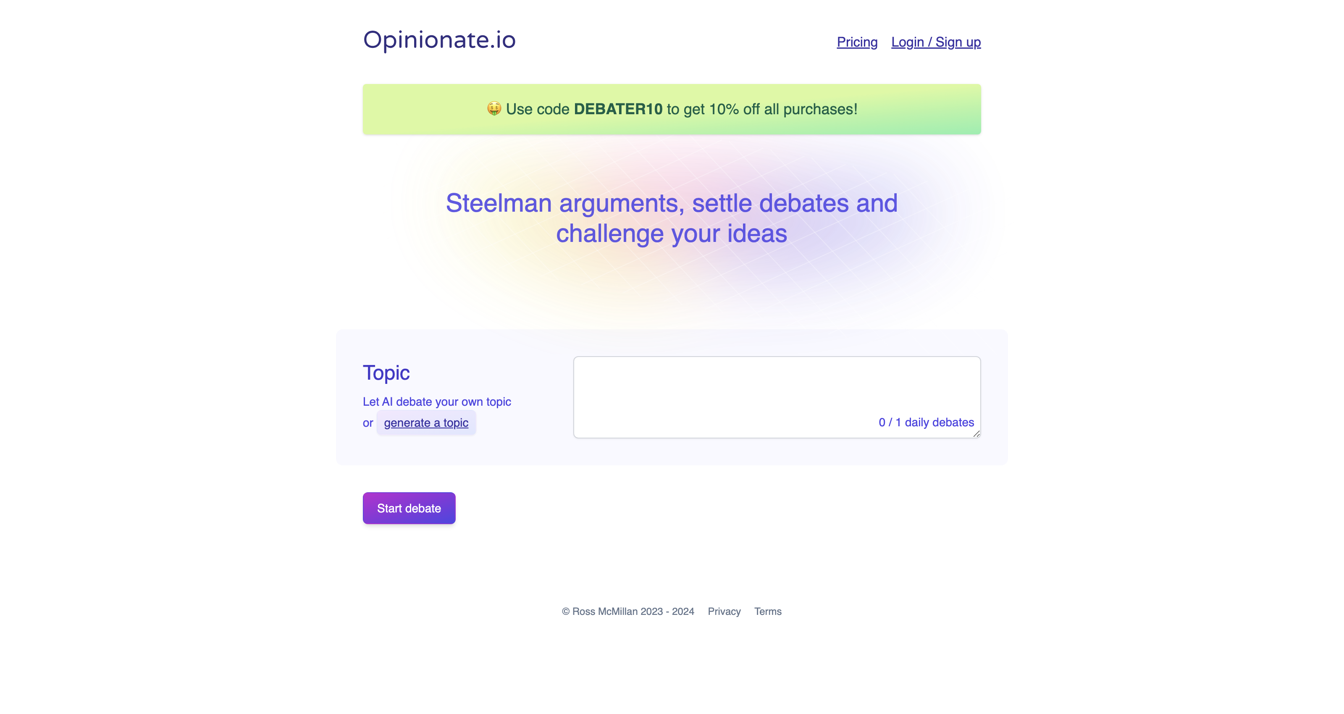This screenshot has width=1344, height=714.
Task: Click the Opinionate.io logo
Action: [439, 40]
